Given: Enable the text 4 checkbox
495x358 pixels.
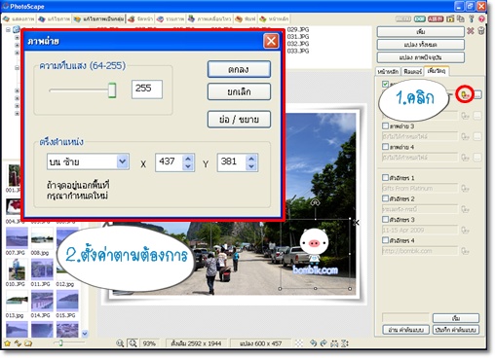Looking at the screenshot, I should 385,240.
